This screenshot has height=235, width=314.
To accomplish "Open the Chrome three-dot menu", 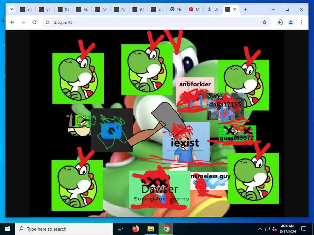I will [x=302, y=22].
